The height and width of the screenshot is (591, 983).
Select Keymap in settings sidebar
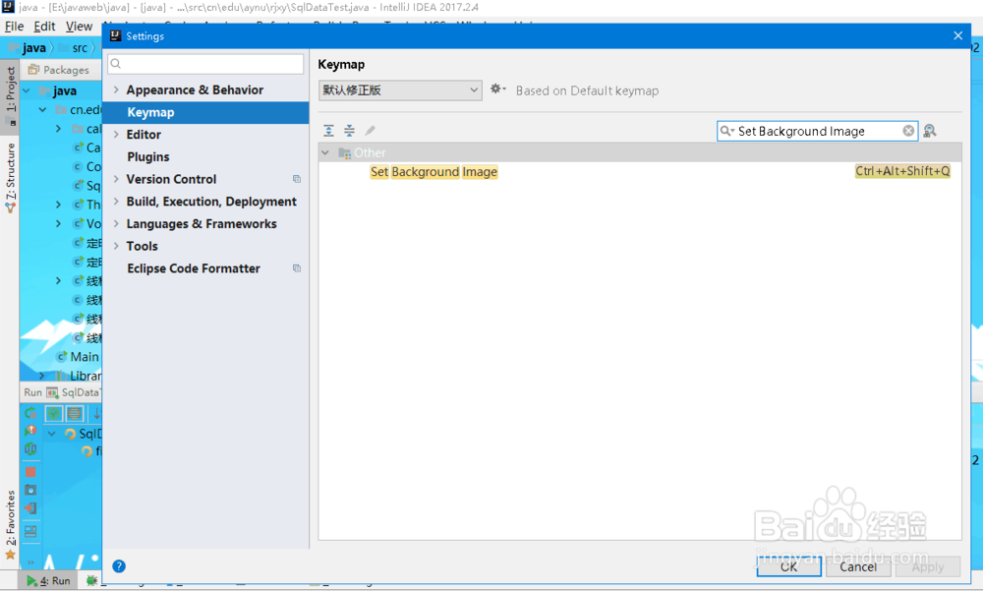coord(205,112)
